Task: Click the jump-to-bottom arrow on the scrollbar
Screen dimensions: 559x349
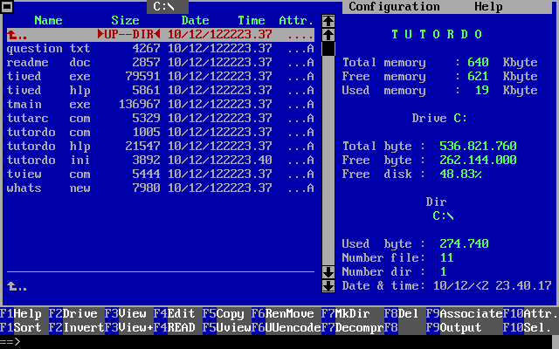Action: [328, 285]
